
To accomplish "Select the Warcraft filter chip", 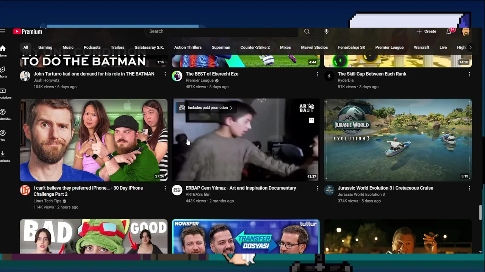I will (421, 47).
